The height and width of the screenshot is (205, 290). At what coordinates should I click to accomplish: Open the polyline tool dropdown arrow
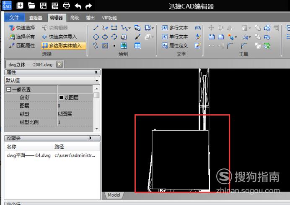pyautogui.click(x=129, y=28)
